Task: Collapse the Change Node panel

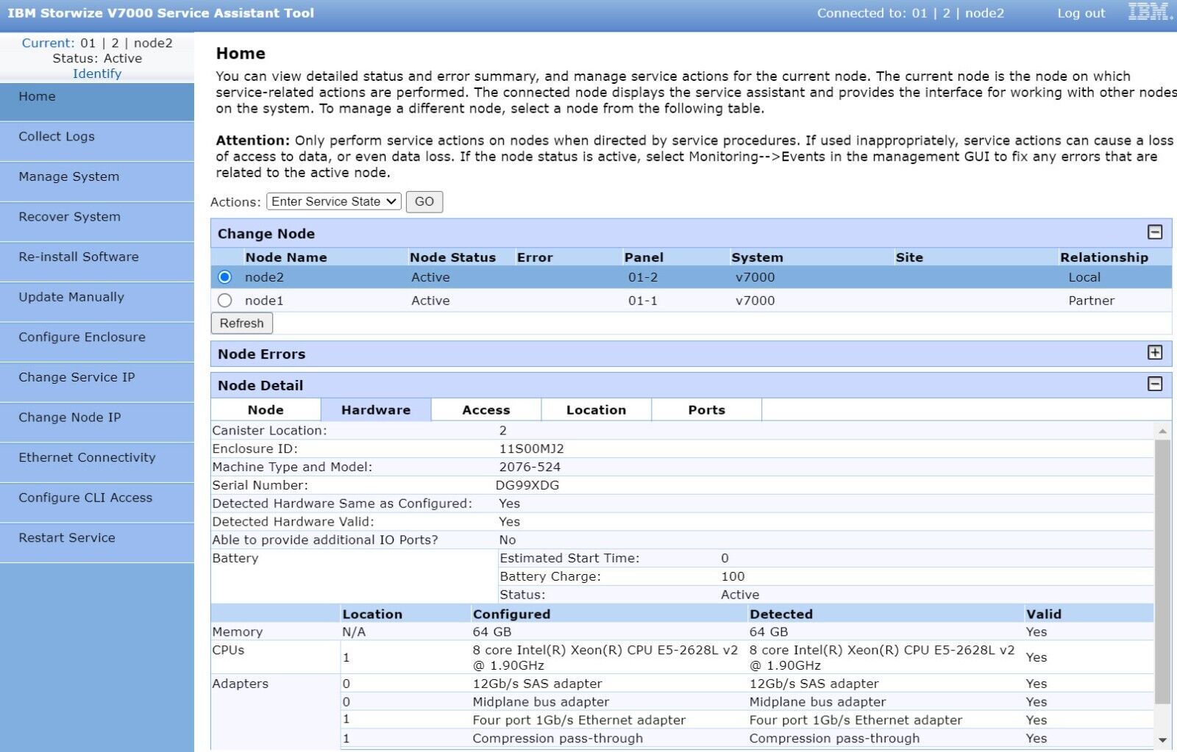Action: point(1155,232)
